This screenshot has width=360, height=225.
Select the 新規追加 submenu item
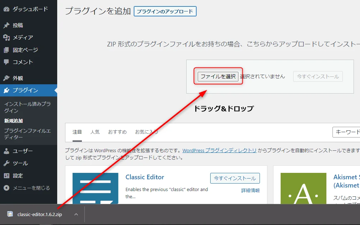pyautogui.click(x=13, y=121)
